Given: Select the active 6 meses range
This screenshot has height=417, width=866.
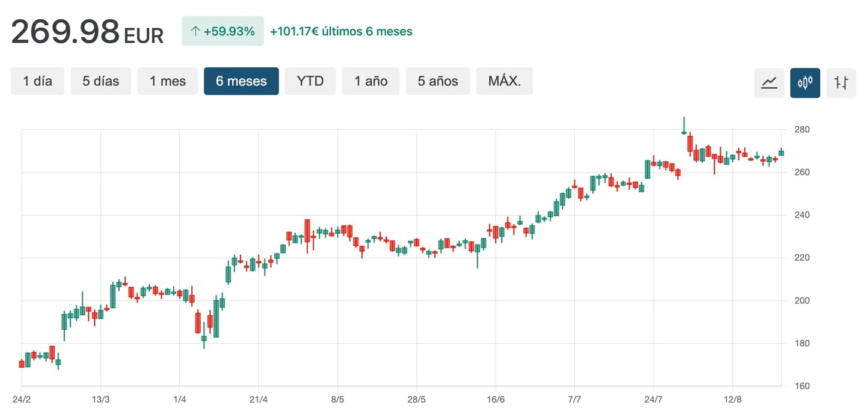Looking at the screenshot, I should pos(241,81).
